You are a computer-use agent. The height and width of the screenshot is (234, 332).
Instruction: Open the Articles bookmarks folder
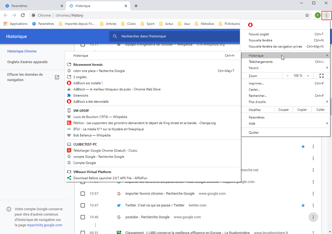(x=108, y=24)
